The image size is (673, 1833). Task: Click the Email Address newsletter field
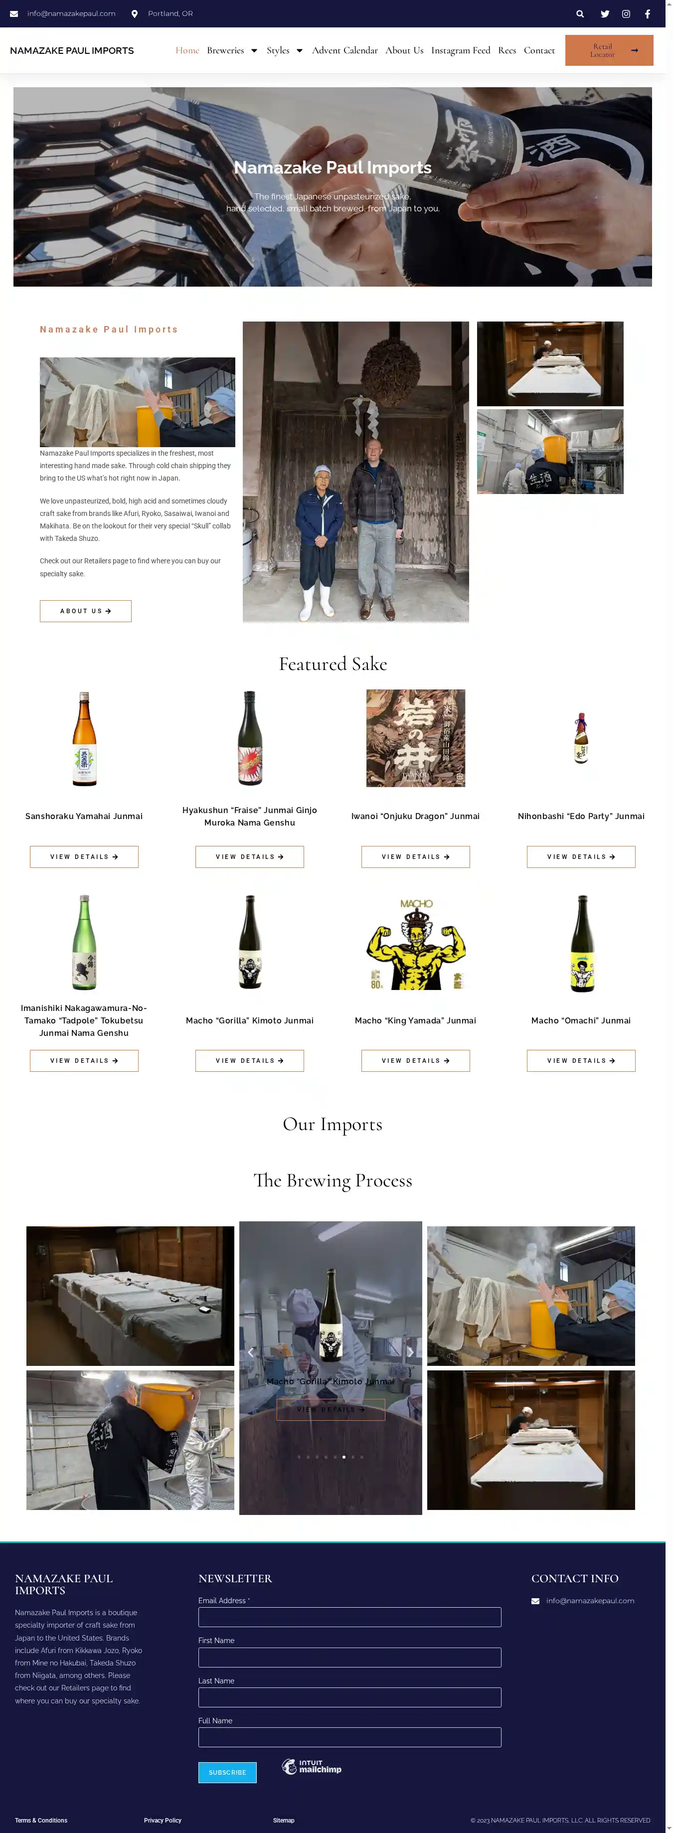pyautogui.click(x=349, y=1617)
